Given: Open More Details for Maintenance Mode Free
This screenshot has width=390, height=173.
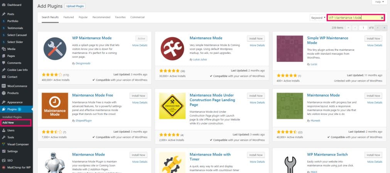Looking at the screenshot, I should click(x=140, y=102).
